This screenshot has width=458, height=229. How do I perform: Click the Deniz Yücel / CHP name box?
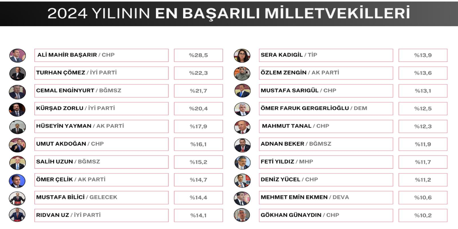(326, 180)
